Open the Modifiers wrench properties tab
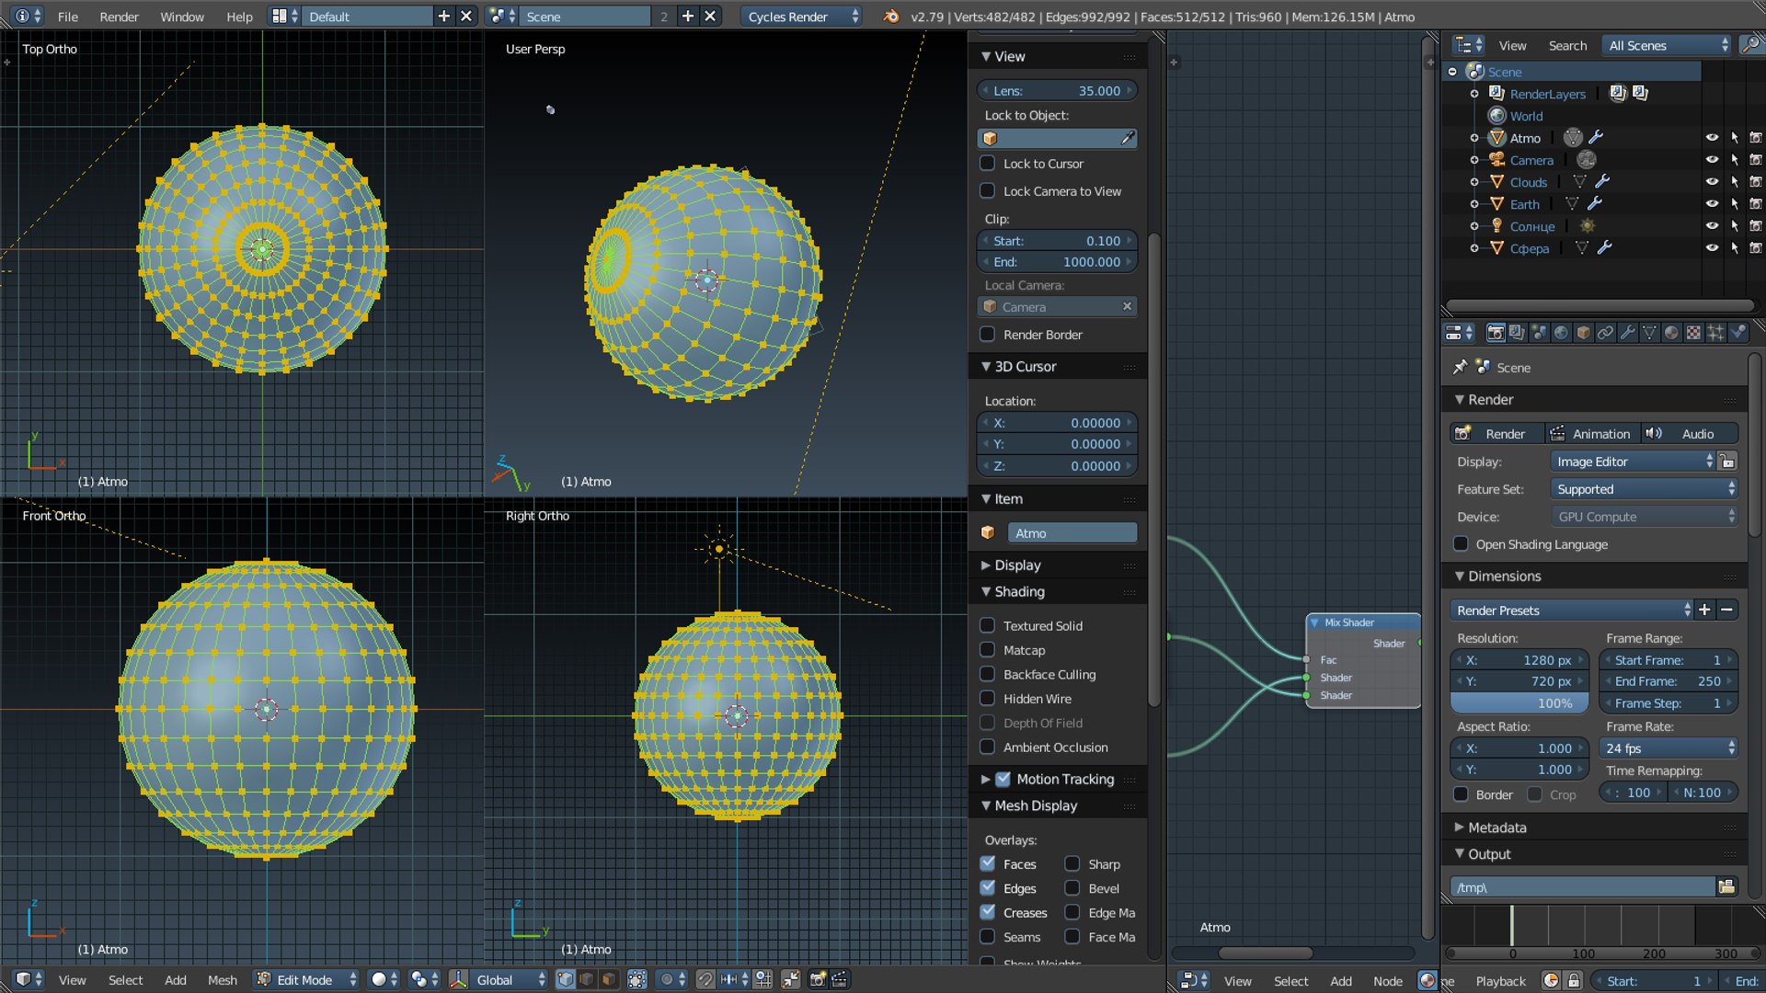 pos(1627,333)
